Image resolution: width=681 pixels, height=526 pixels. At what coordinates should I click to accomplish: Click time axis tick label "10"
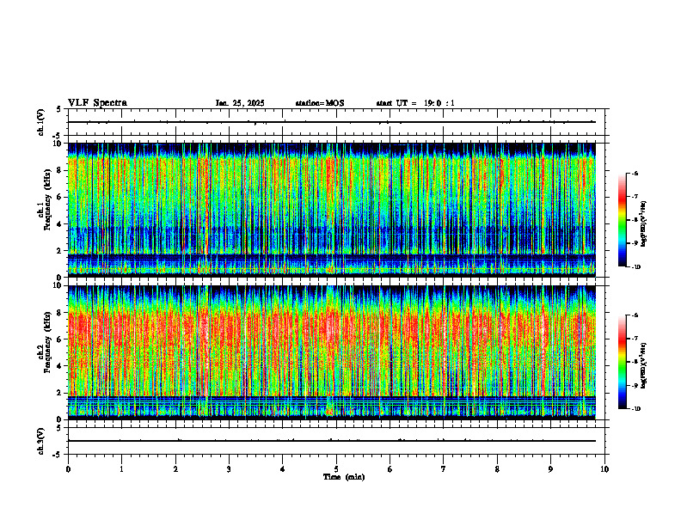[604, 469]
